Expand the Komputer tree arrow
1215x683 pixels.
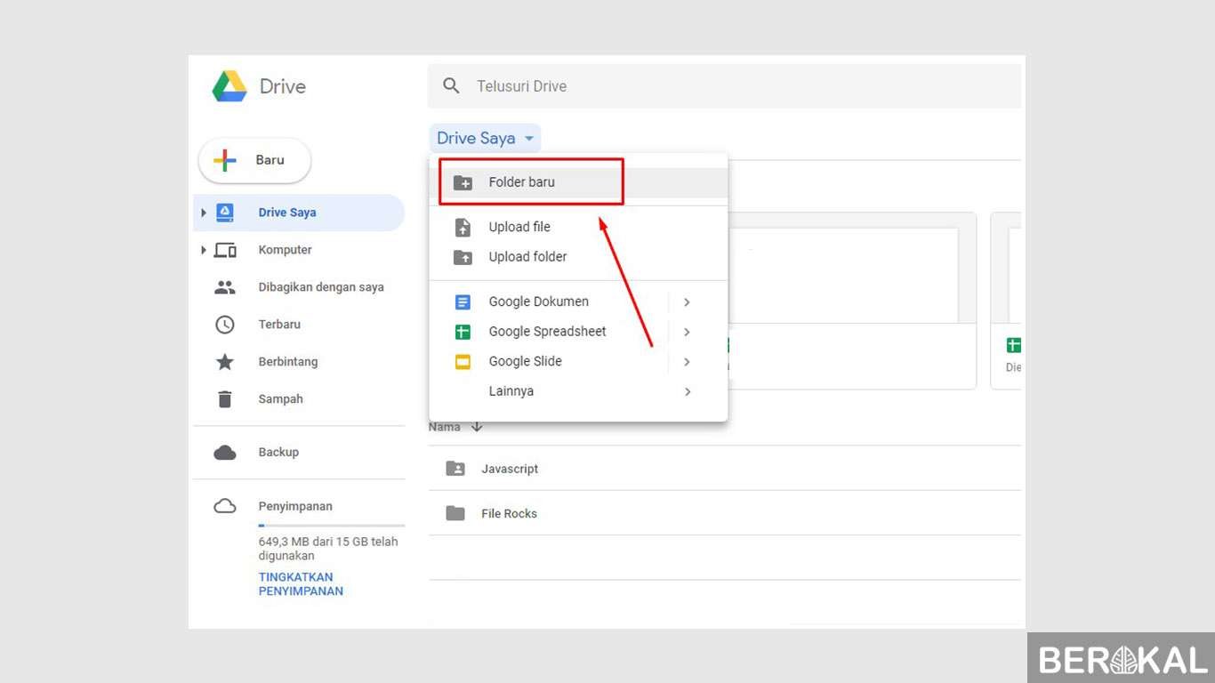(x=204, y=250)
